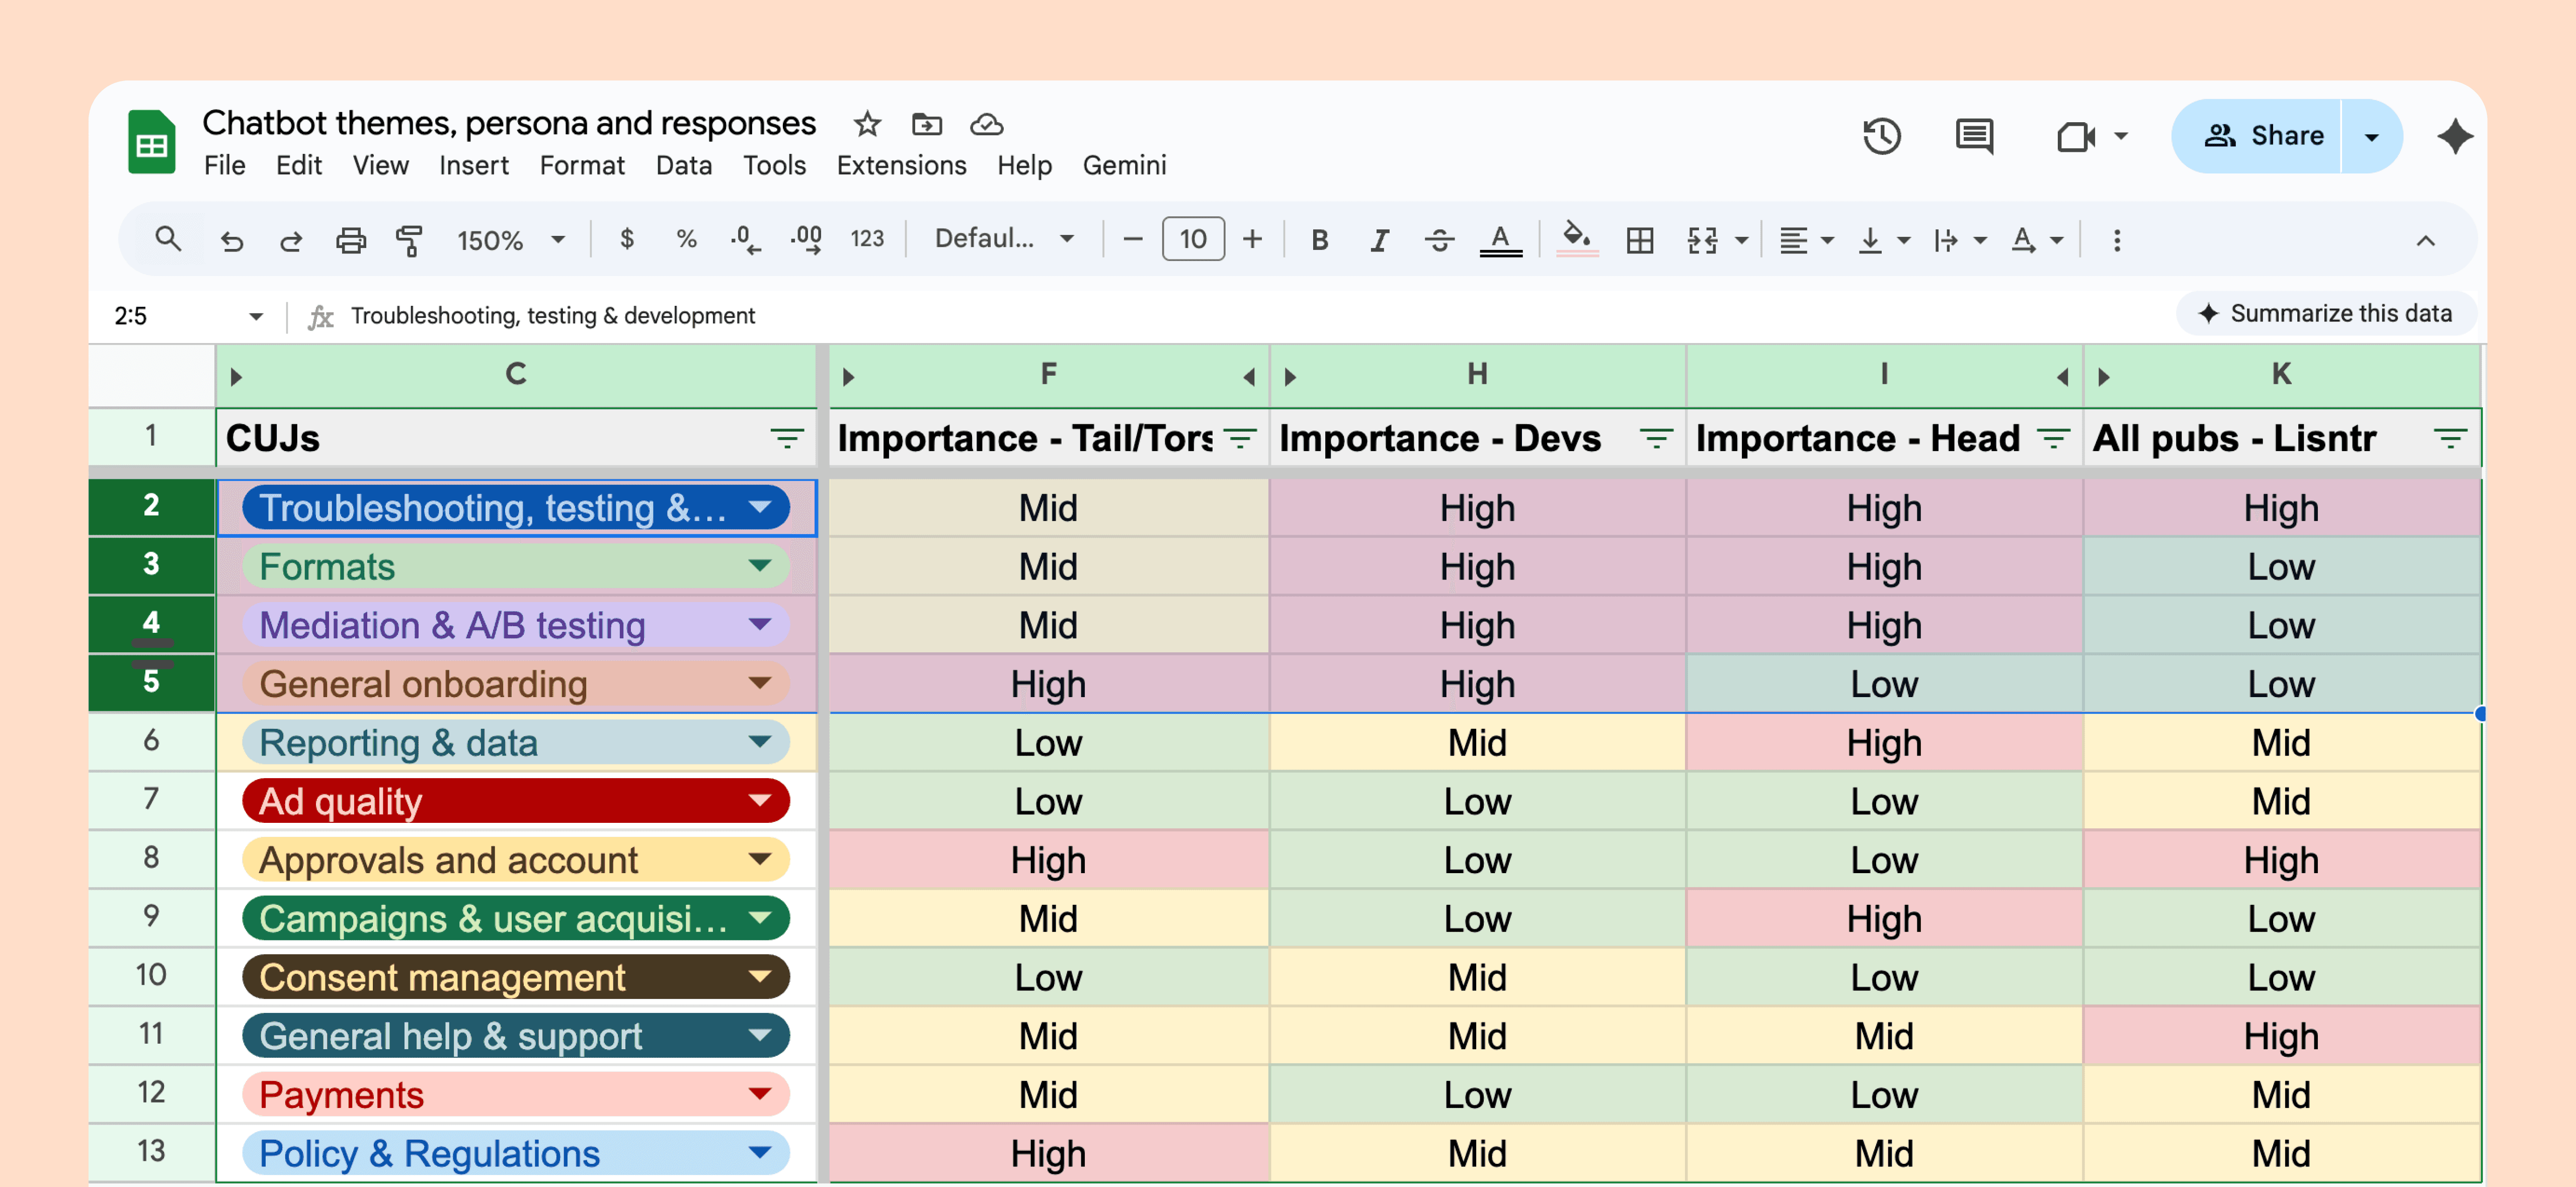Open the 150% zoom dropdown

point(510,240)
